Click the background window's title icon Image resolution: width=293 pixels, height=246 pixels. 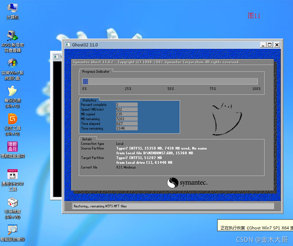click(56, 57)
